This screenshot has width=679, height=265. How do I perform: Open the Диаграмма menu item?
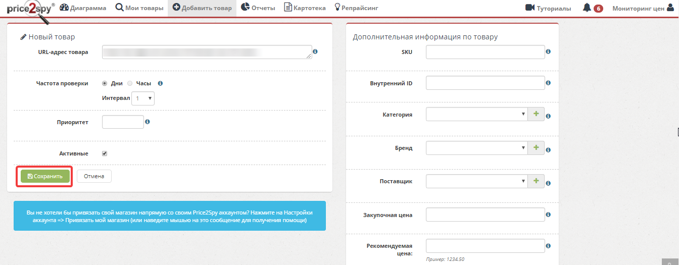(x=83, y=8)
